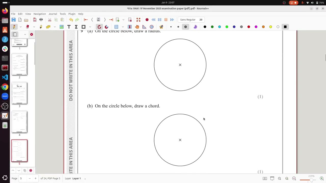Select the Insert Image tool
Viewport: 326px width, 183px height.
coord(62,27)
